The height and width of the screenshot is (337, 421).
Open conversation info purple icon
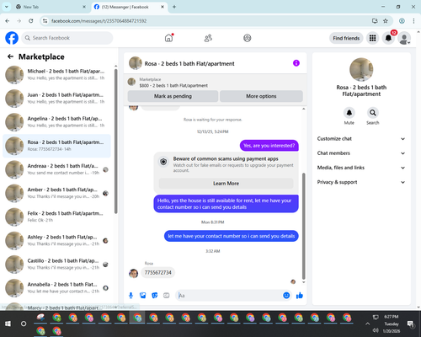[x=296, y=63]
